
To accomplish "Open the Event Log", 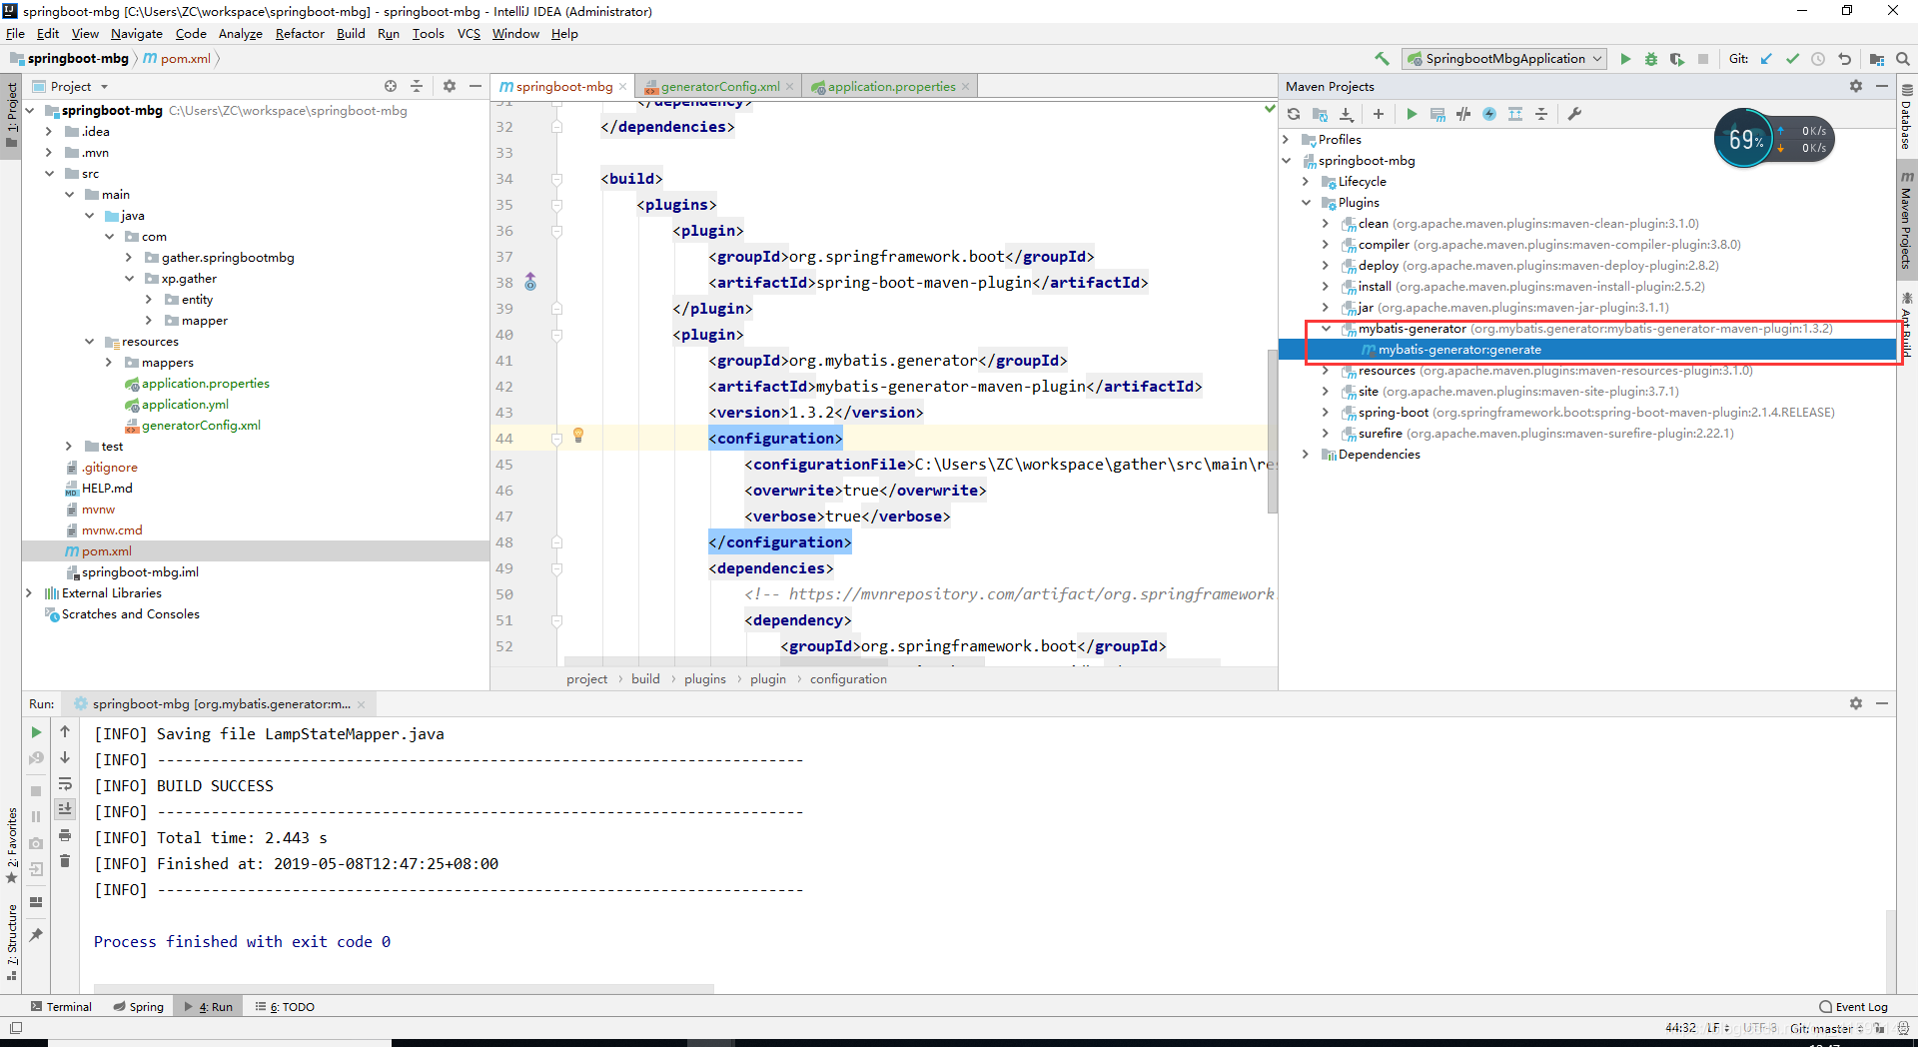I will pyautogui.click(x=1853, y=1007).
